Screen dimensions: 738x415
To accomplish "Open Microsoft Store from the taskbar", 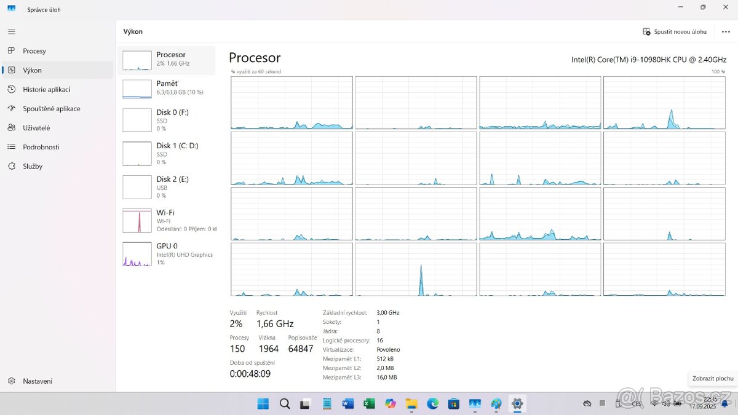I will pyautogui.click(x=453, y=403).
